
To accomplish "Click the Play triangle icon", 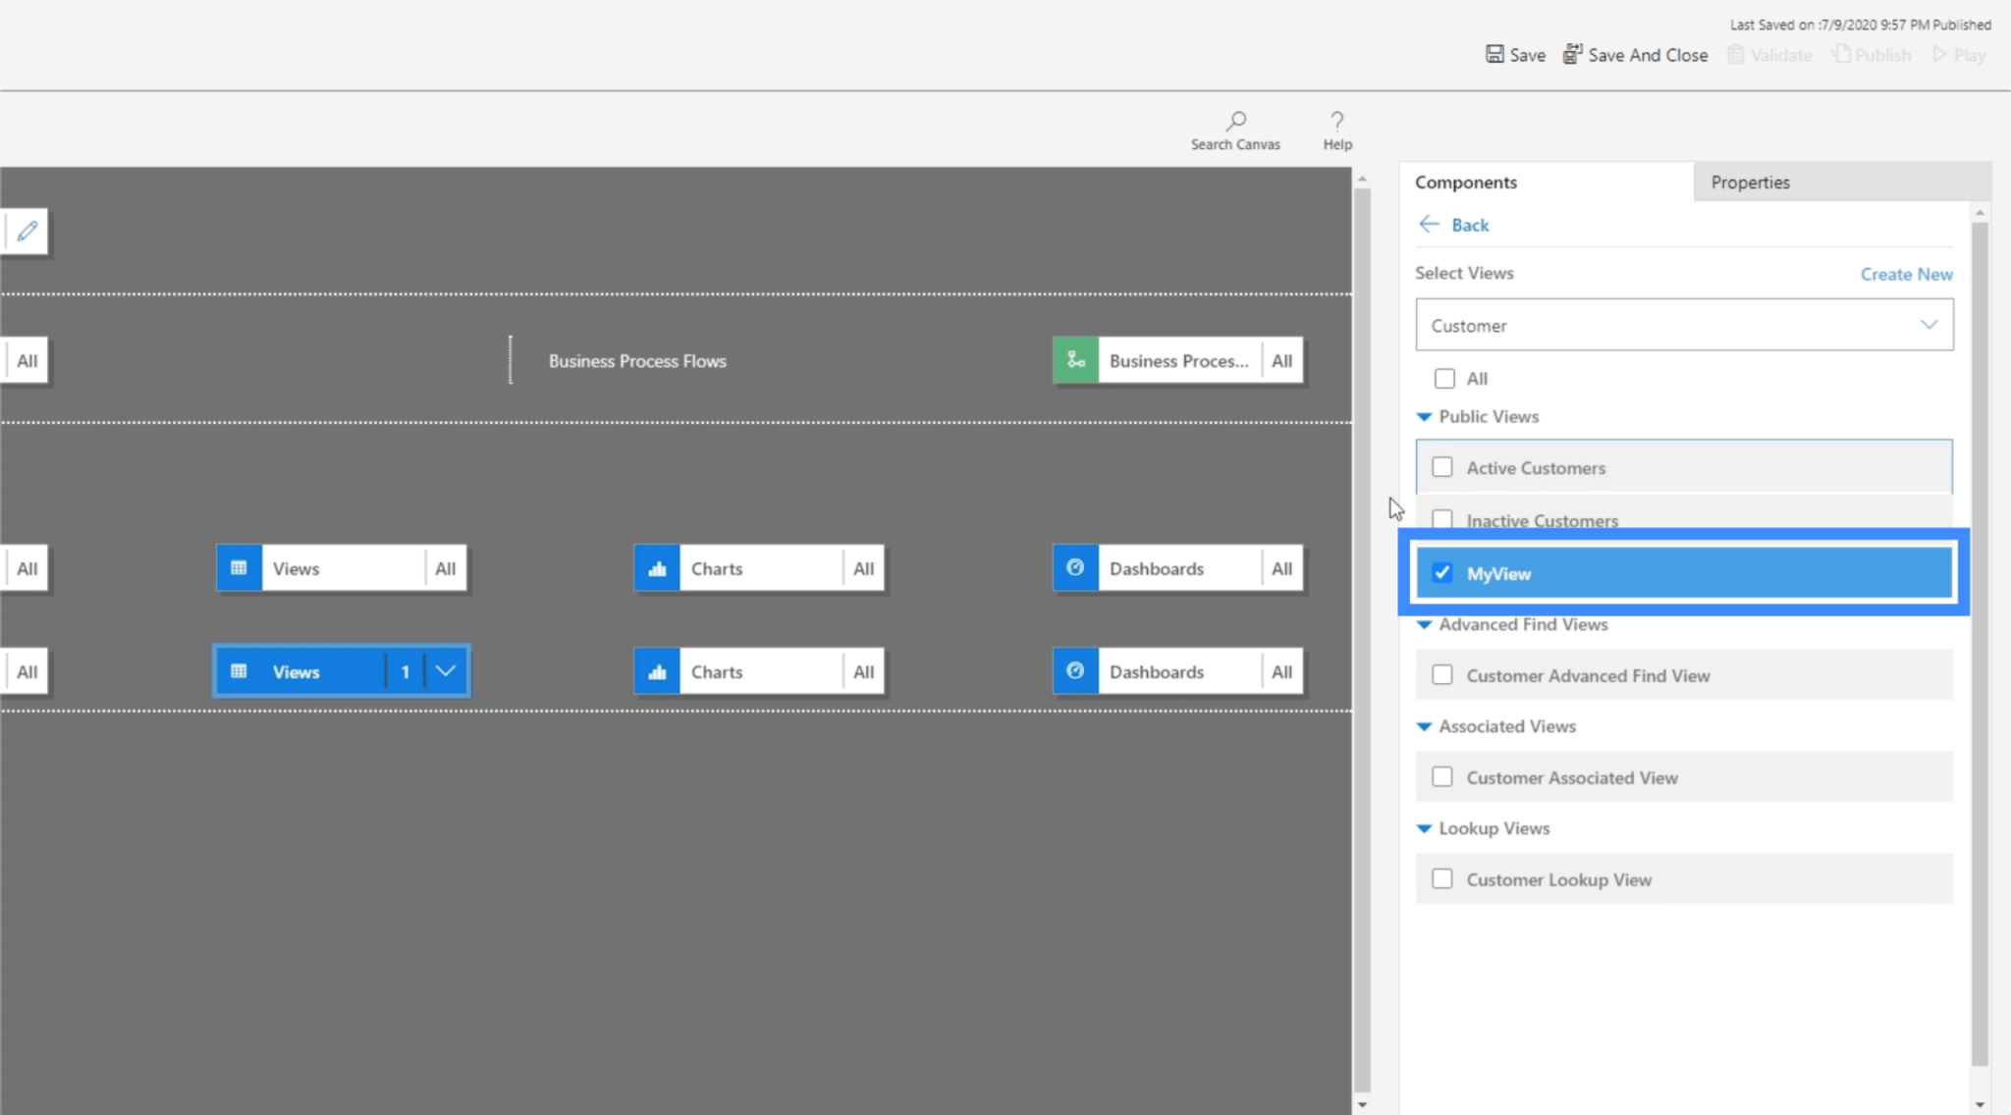I will pyautogui.click(x=1939, y=54).
